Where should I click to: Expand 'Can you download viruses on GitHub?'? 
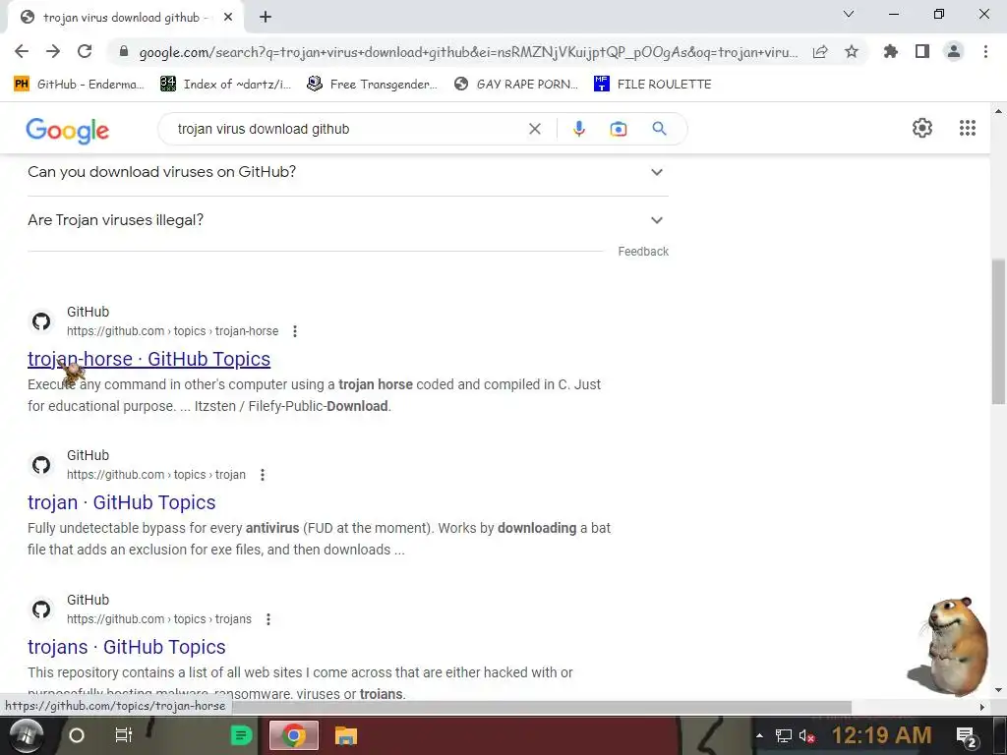tap(347, 172)
